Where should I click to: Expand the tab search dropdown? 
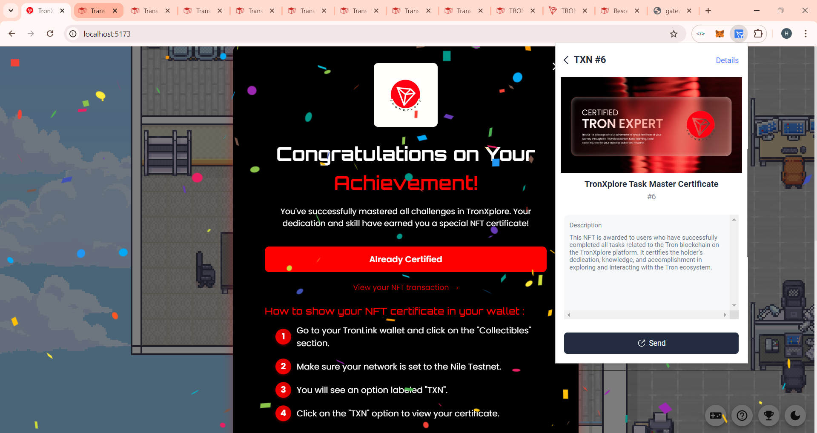pos(11,11)
